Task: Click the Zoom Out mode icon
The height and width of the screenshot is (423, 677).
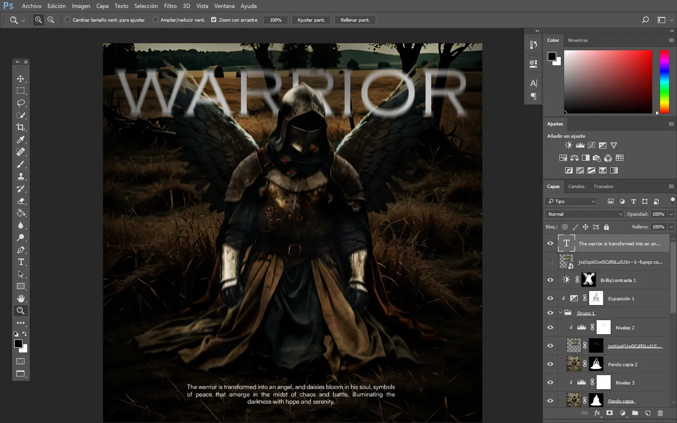Action: 51,20
